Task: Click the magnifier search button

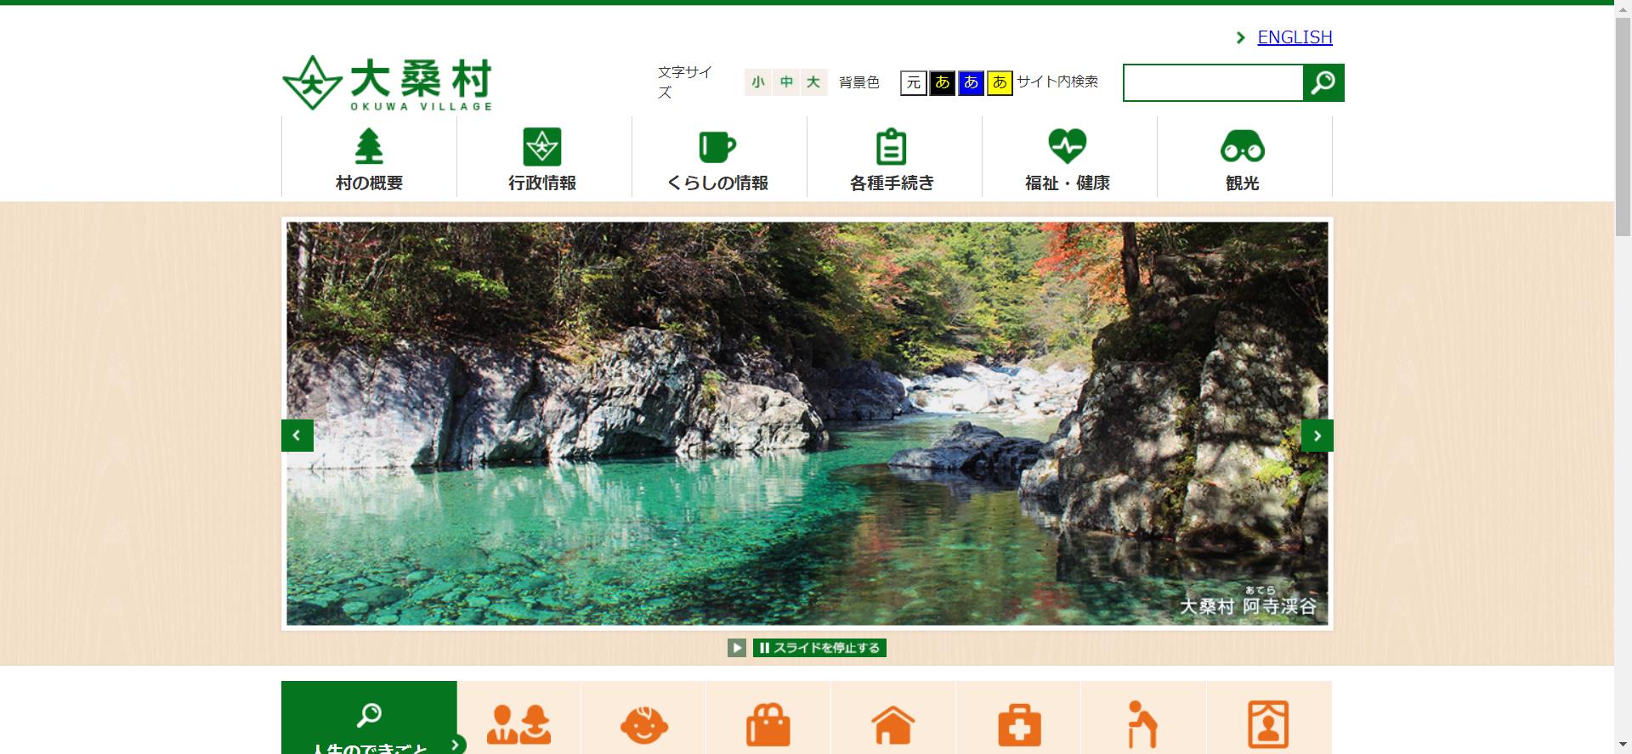Action: [x=1323, y=82]
